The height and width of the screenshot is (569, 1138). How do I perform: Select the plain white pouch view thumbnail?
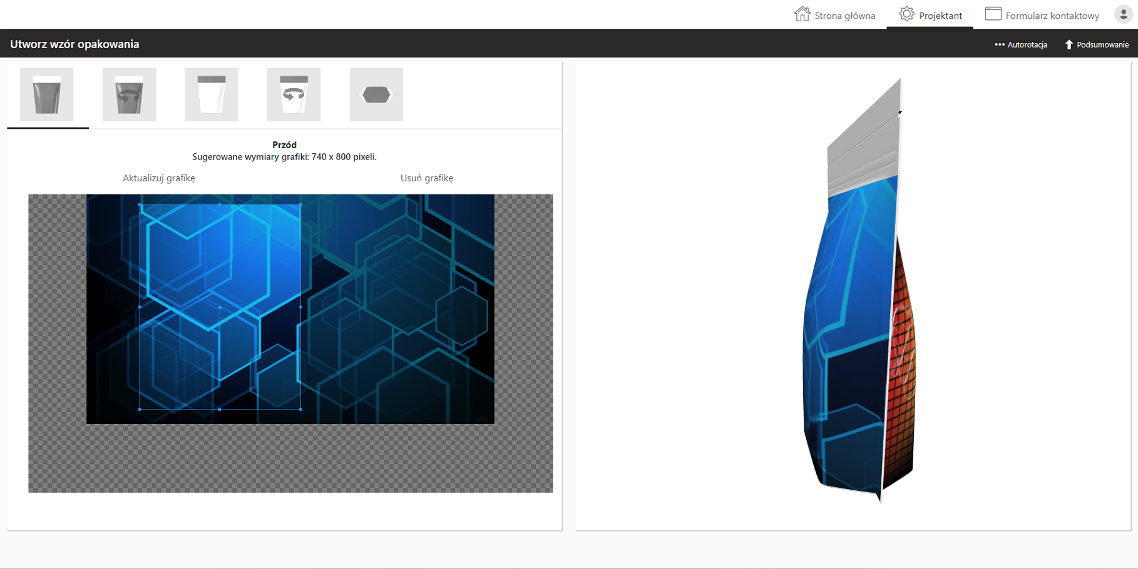[x=212, y=95]
